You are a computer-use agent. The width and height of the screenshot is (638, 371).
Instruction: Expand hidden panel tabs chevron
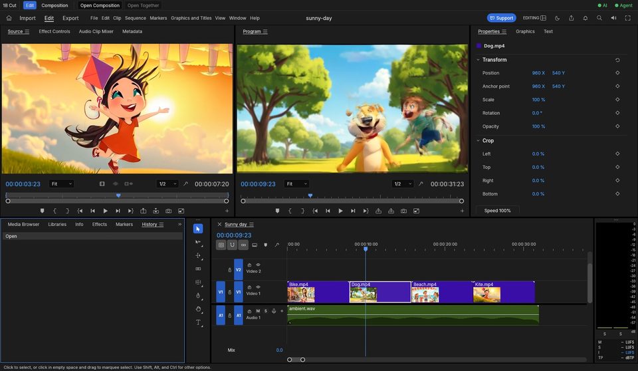click(179, 224)
